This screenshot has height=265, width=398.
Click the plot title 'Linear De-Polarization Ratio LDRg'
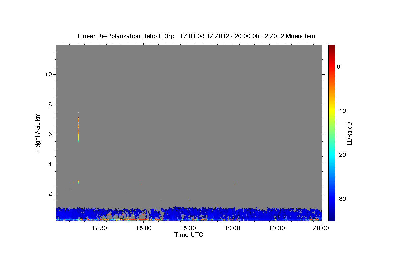126,36
